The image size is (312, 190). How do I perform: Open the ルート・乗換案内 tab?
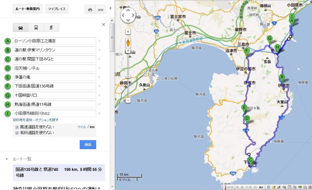(x=28, y=9)
